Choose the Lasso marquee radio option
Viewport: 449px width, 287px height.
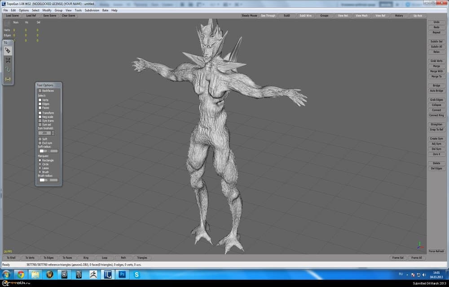pos(40,168)
